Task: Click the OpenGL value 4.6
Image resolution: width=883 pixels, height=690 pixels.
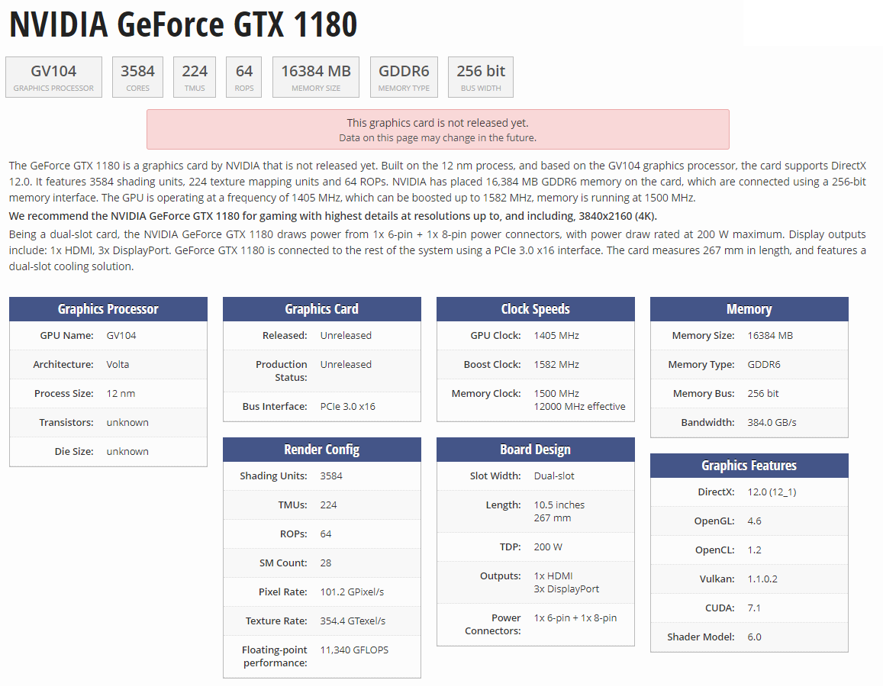Action: (754, 521)
